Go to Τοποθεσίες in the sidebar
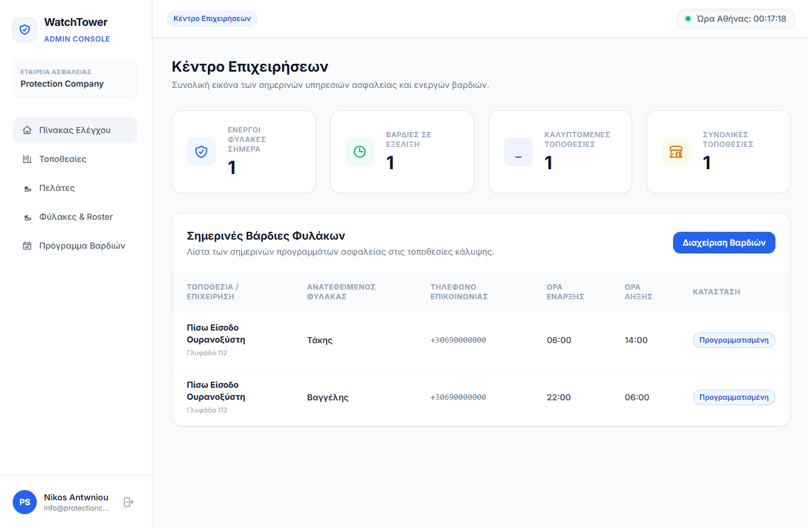The height and width of the screenshot is (528, 808). click(75, 159)
